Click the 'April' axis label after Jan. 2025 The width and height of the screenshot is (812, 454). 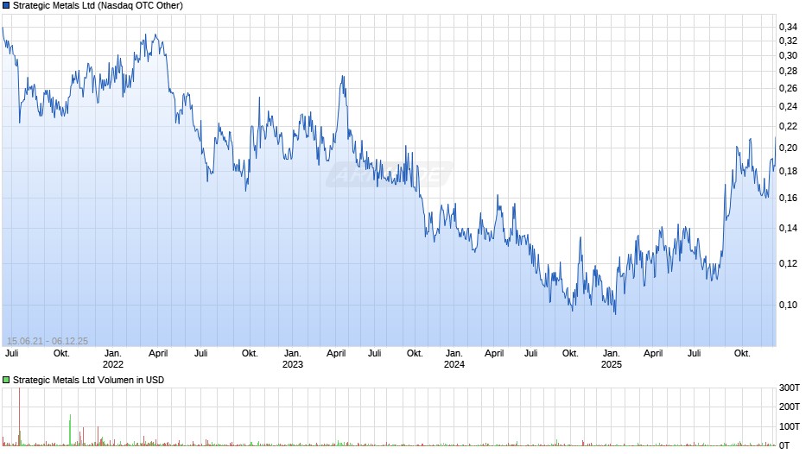coord(653,354)
